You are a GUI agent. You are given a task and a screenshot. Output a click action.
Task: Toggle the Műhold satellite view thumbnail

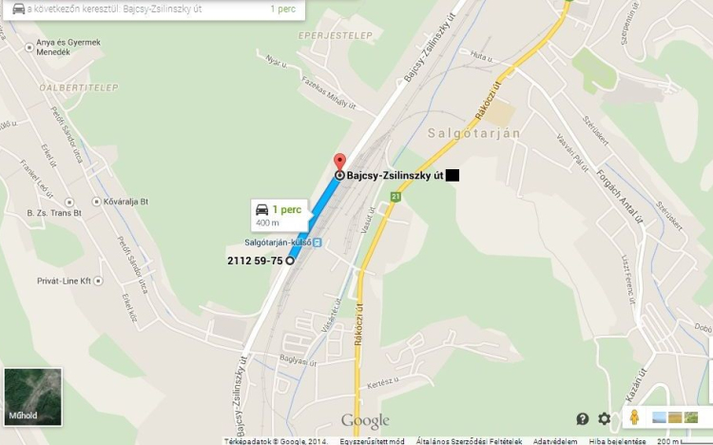pos(32,397)
